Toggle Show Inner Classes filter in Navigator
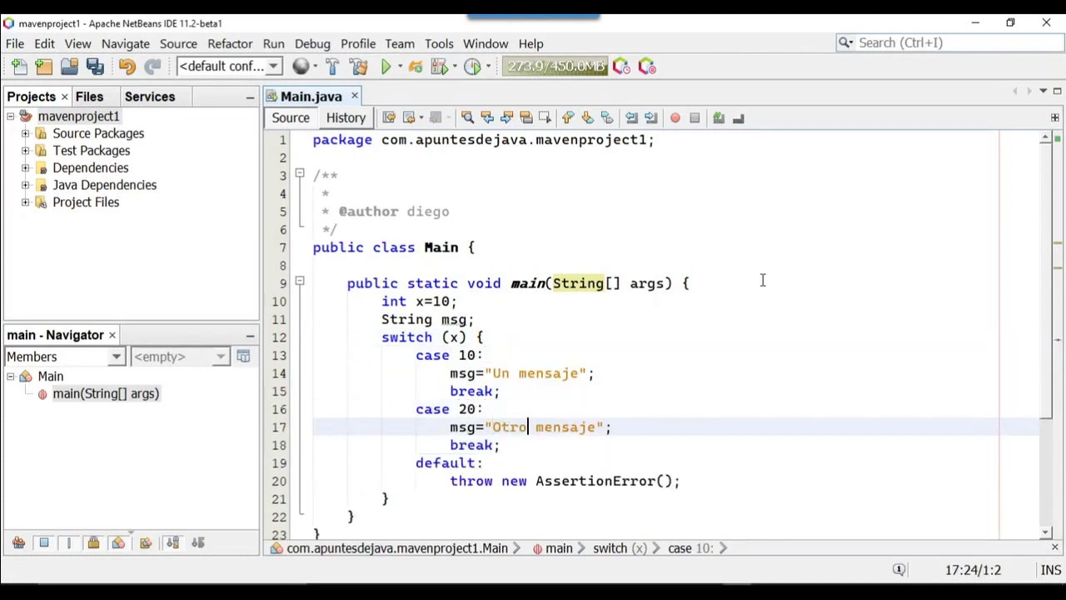This screenshot has width=1066, height=600. click(118, 543)
